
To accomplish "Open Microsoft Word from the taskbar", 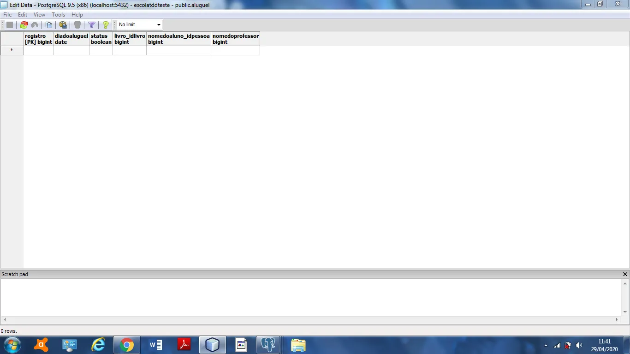I will pos(155,345).
